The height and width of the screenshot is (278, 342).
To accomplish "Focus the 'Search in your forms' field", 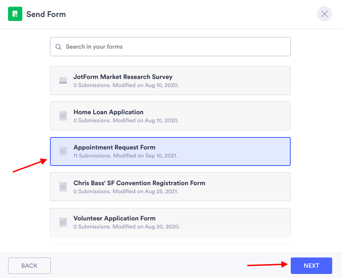I will tap(174, 46).
